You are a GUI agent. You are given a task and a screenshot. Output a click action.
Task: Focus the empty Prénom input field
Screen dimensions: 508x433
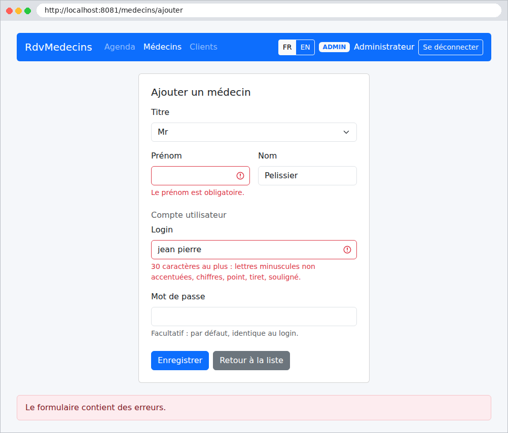(x=200, y=176)
